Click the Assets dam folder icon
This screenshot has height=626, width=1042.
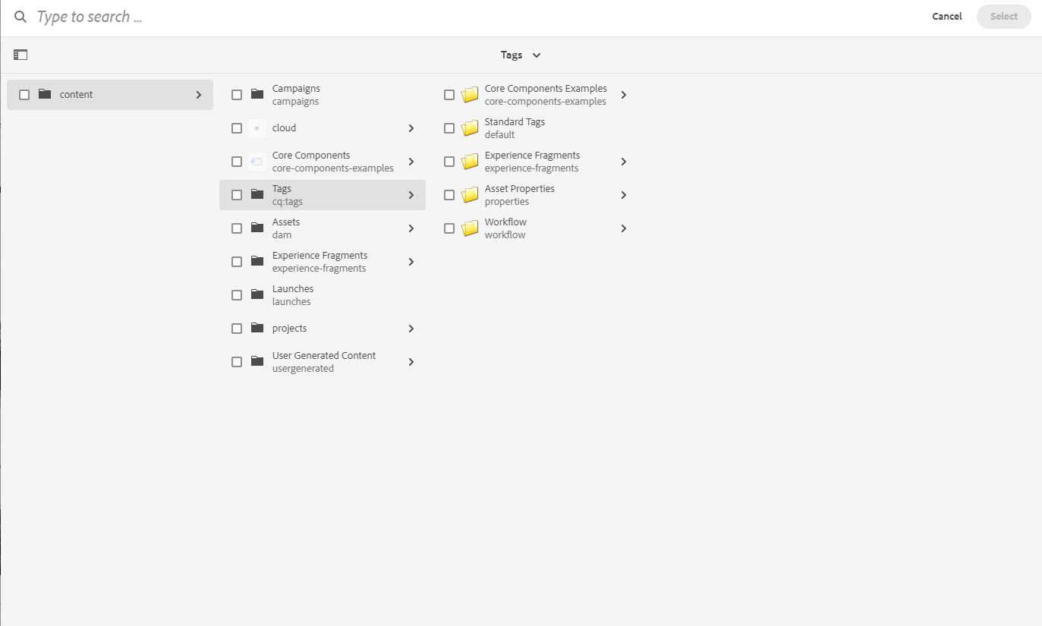click(257, 228)
